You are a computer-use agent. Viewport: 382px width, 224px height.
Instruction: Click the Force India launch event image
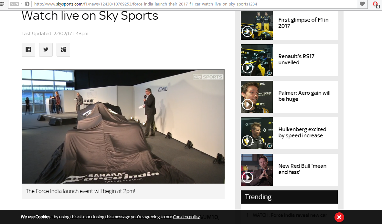click(x=123, y=126)
